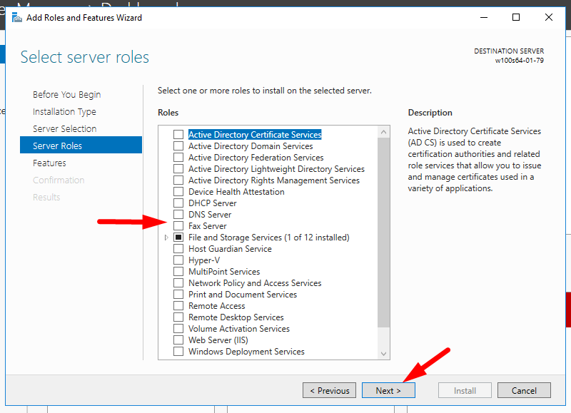Maximize the wizard window
The width and height of the screenshot is (571, 413).
click(516, 18)
